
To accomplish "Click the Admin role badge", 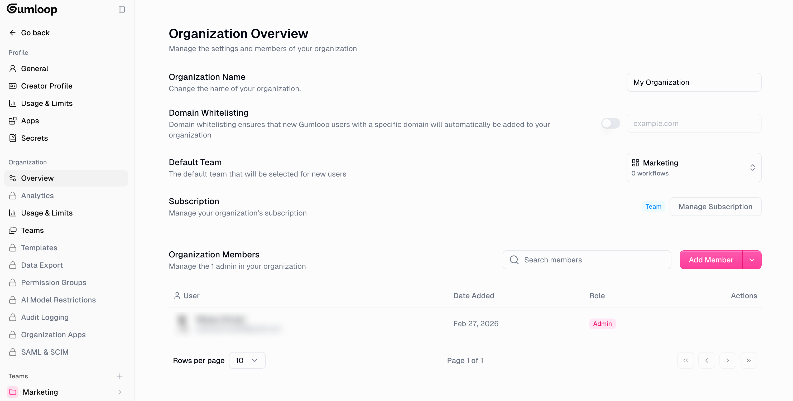I will (x=602, y=324).
